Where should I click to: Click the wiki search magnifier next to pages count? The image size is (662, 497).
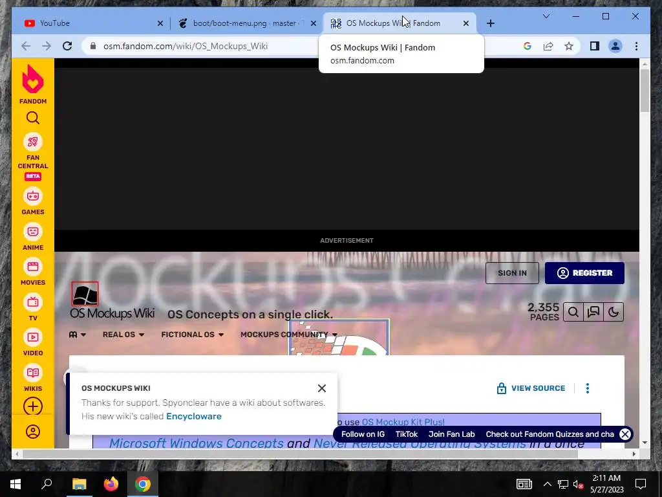point(573,313)
